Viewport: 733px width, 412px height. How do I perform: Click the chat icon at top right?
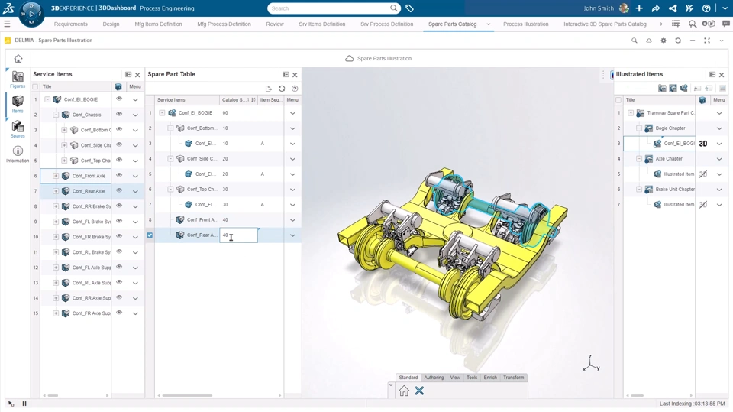725,24
